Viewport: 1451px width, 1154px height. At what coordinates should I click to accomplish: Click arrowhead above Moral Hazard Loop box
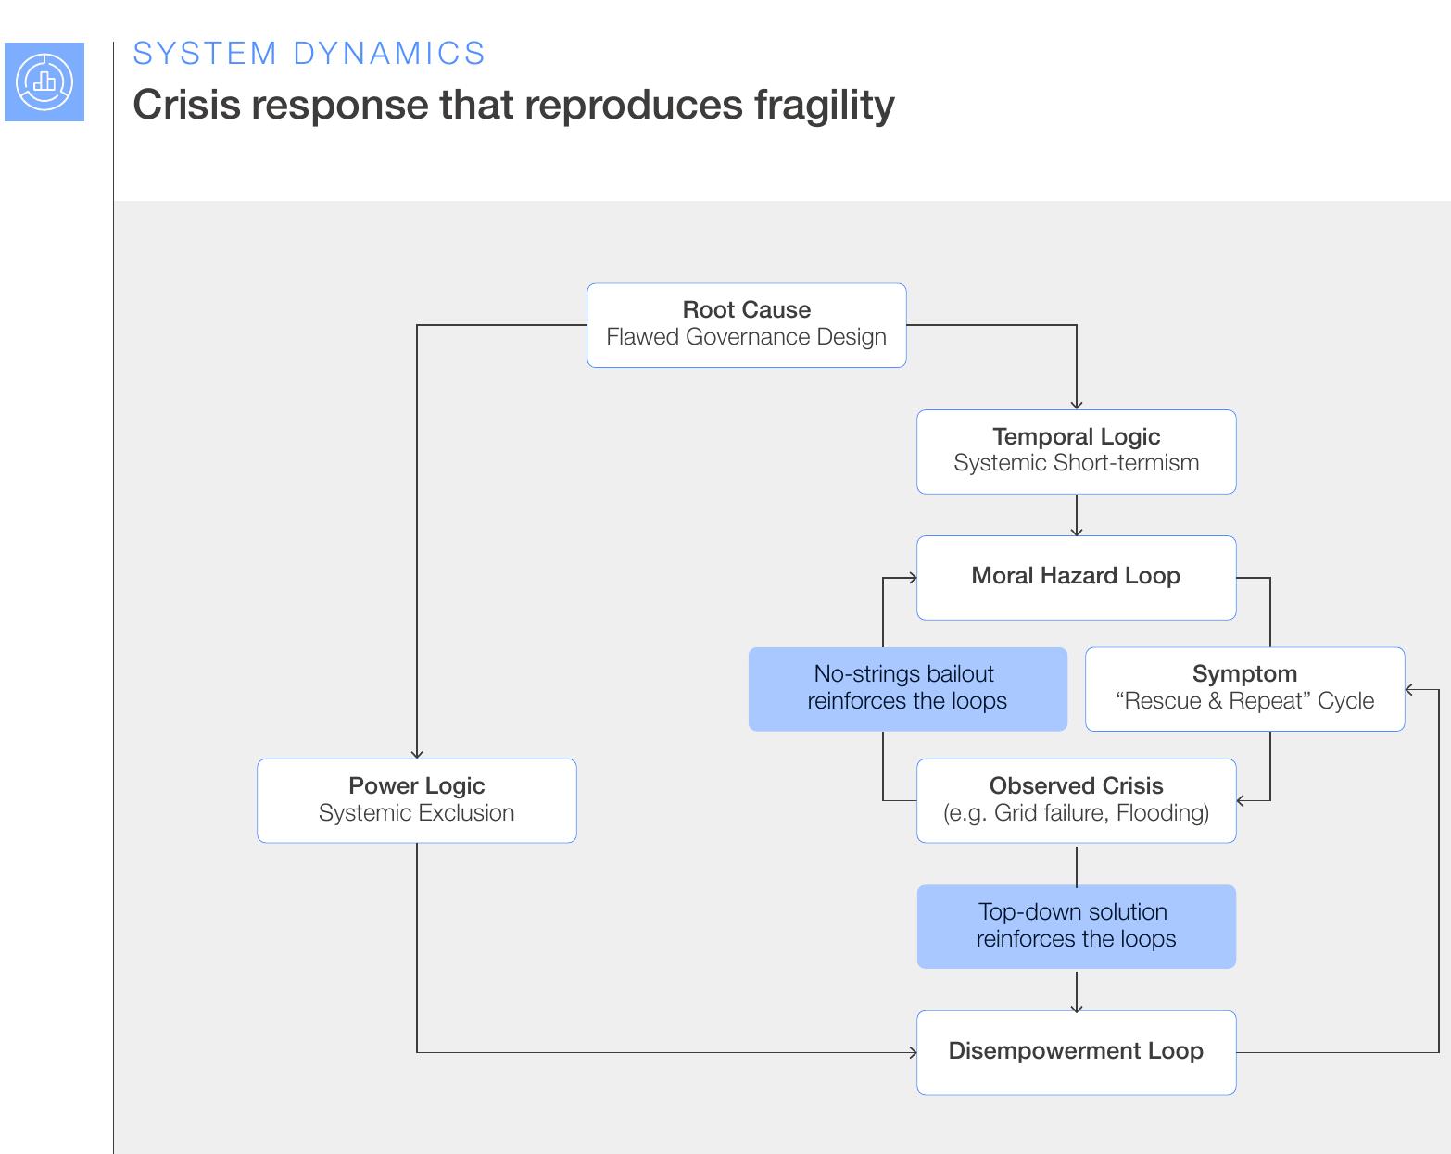[x=1077, y=532]
